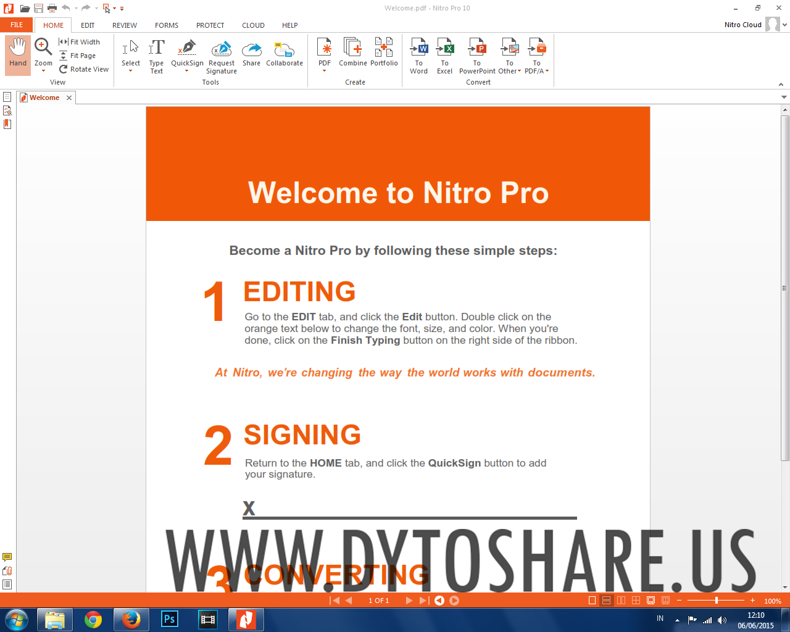Screen dimensions: 790x632
Task: Expand the PDF create dropdown arrow
Action: (325, 71)
